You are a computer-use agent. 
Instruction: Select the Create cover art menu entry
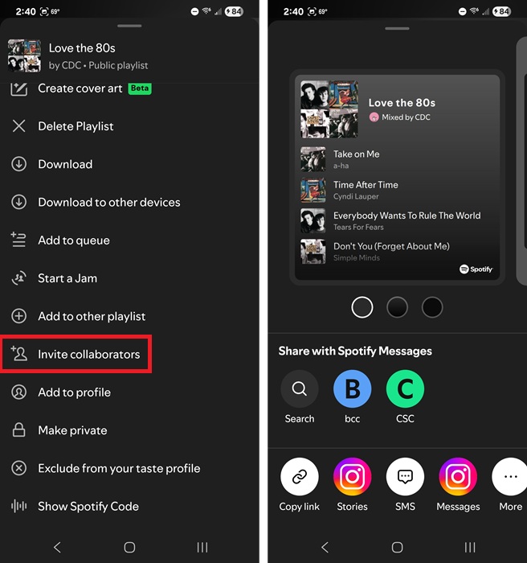(129, 88)
